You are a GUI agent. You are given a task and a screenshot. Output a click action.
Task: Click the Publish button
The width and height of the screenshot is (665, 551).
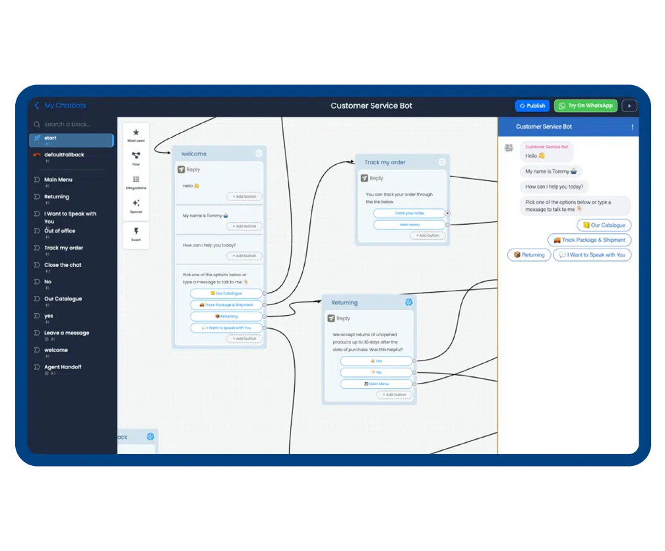532,105
